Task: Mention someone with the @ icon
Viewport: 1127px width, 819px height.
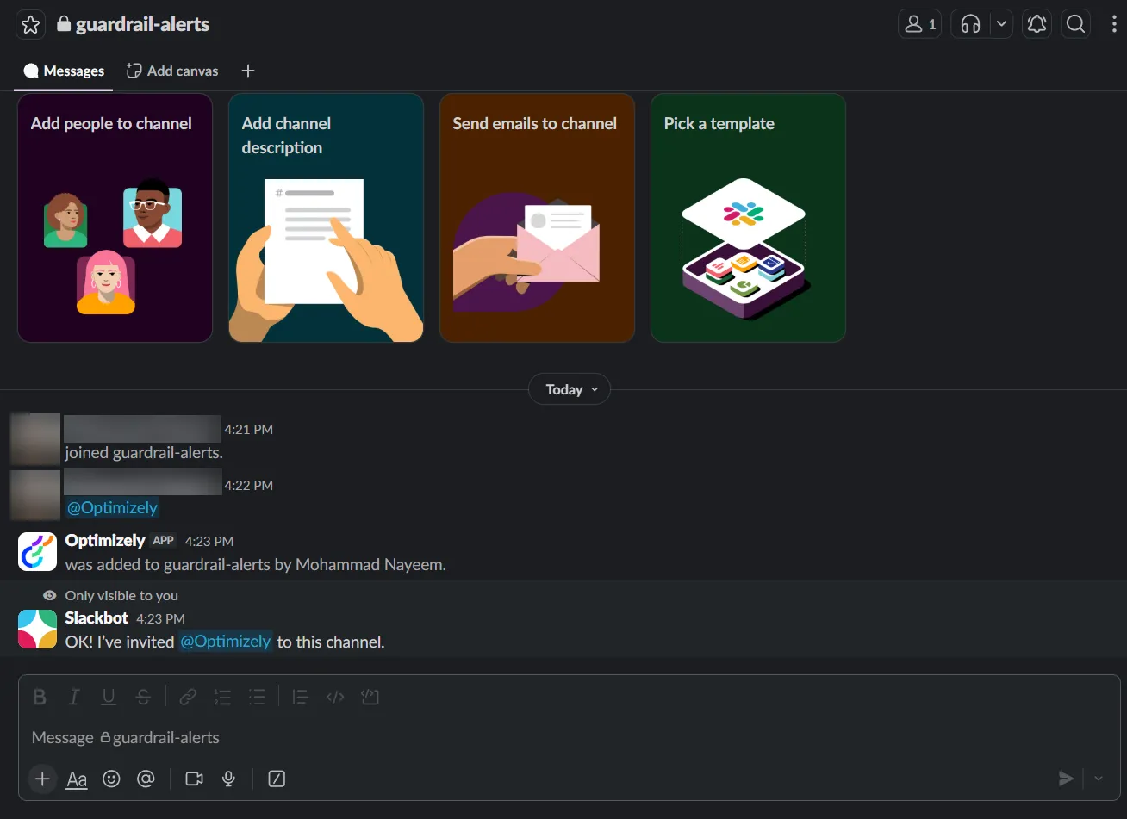Action: pos(146,779)
